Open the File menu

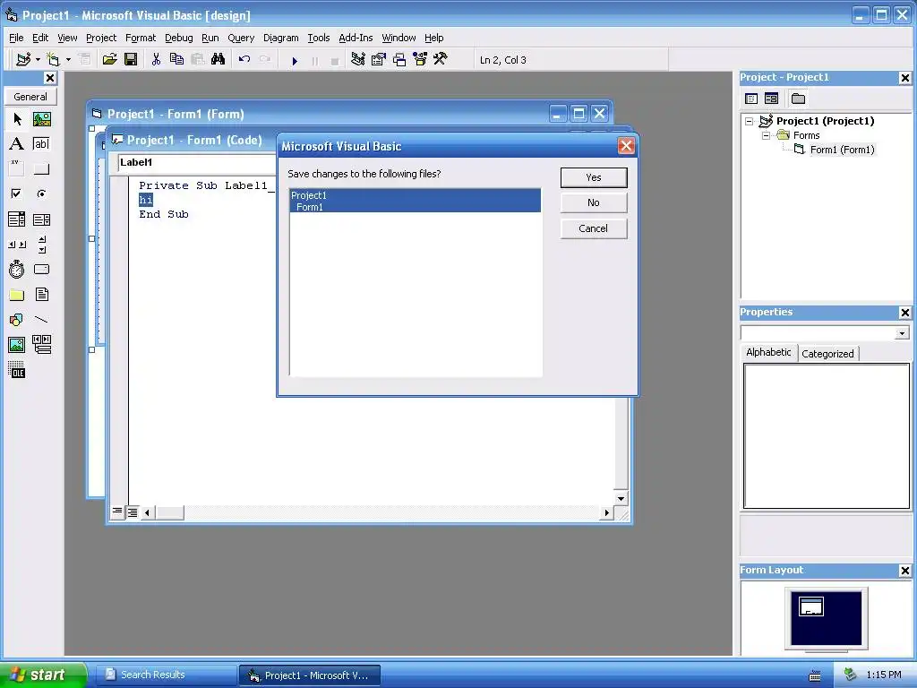(16, 38)
